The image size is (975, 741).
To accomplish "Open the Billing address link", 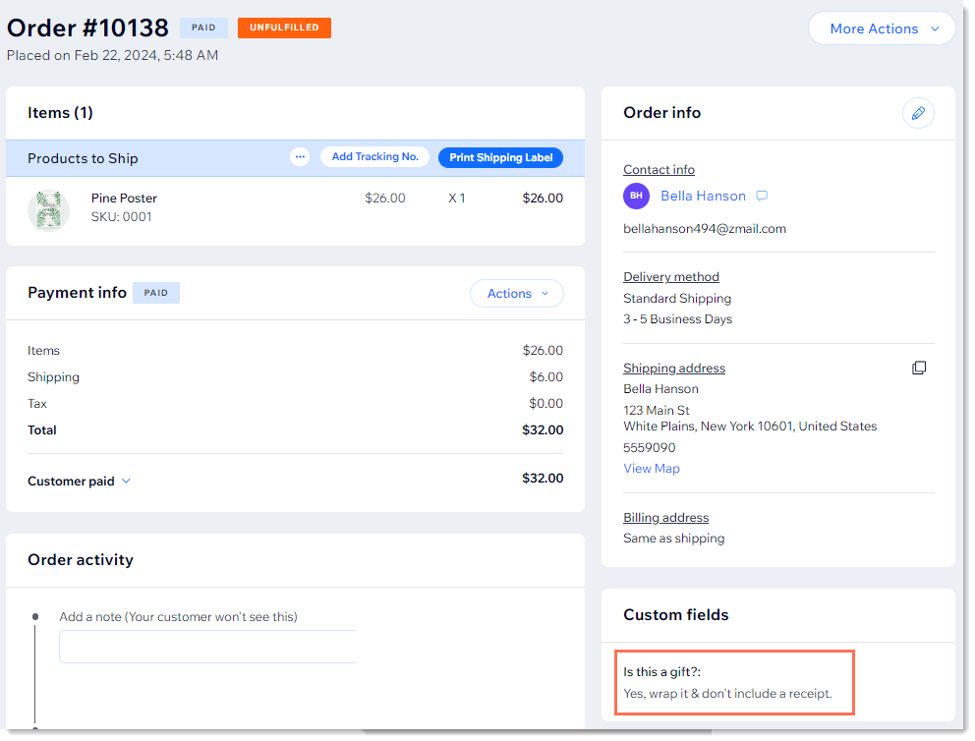I will coord(665,517).
